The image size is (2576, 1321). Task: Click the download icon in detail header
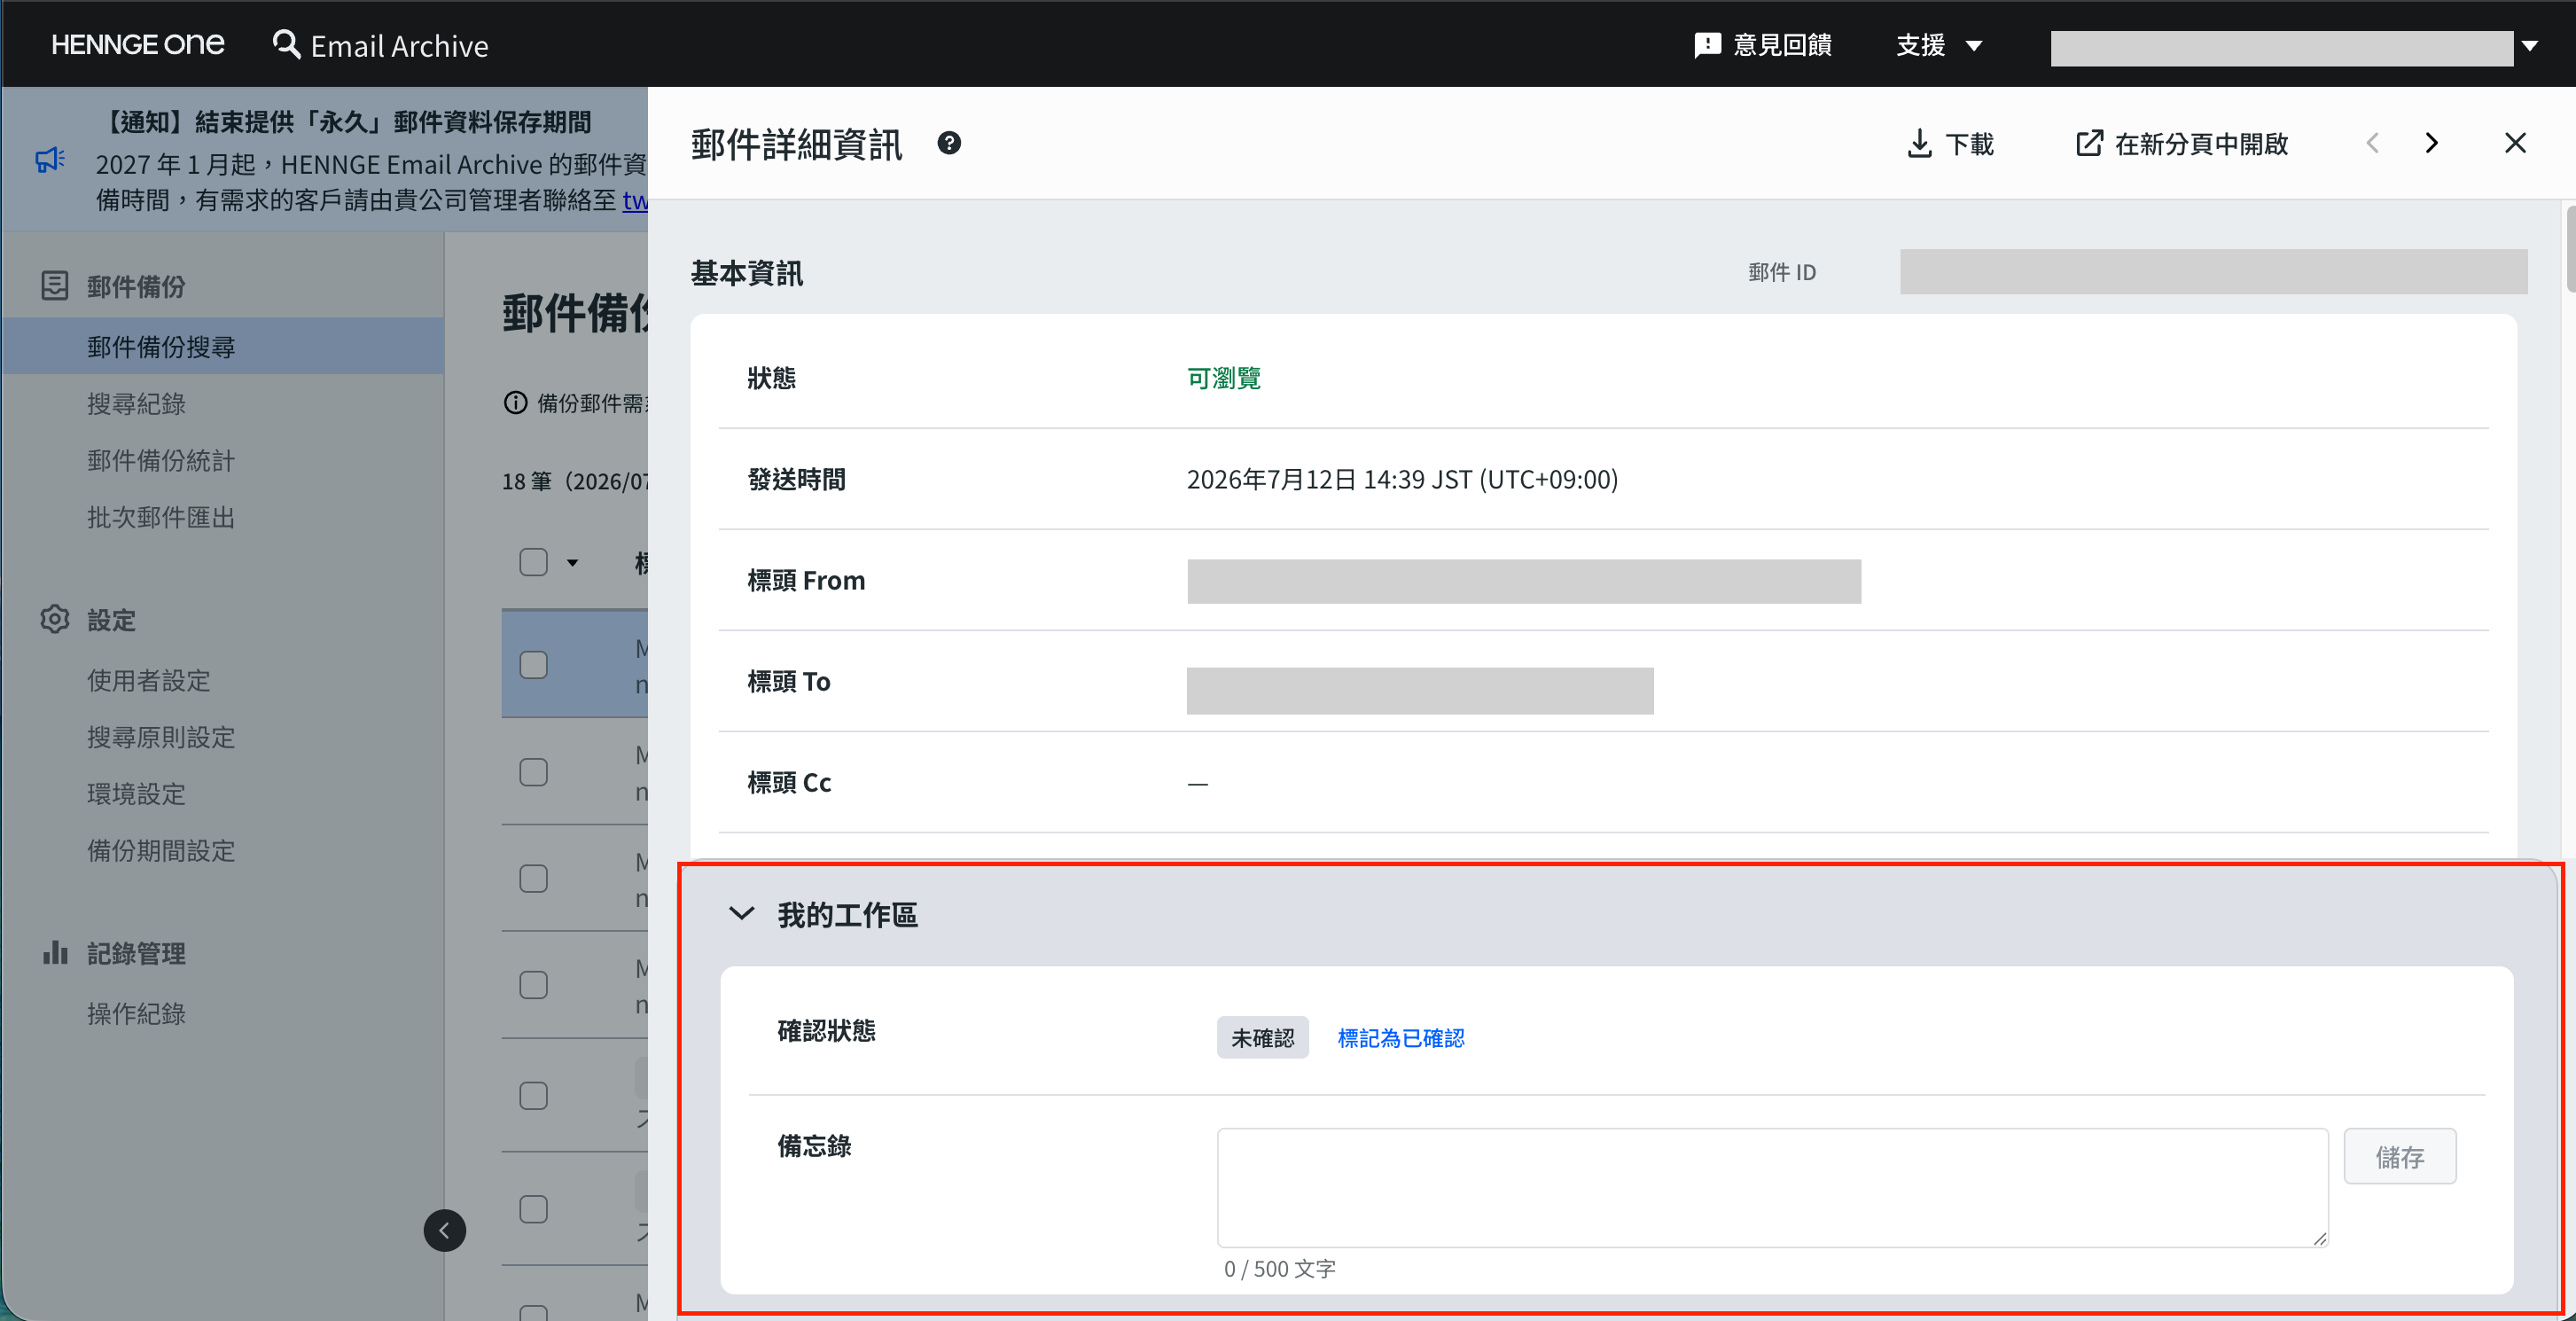coord(1919,144)
